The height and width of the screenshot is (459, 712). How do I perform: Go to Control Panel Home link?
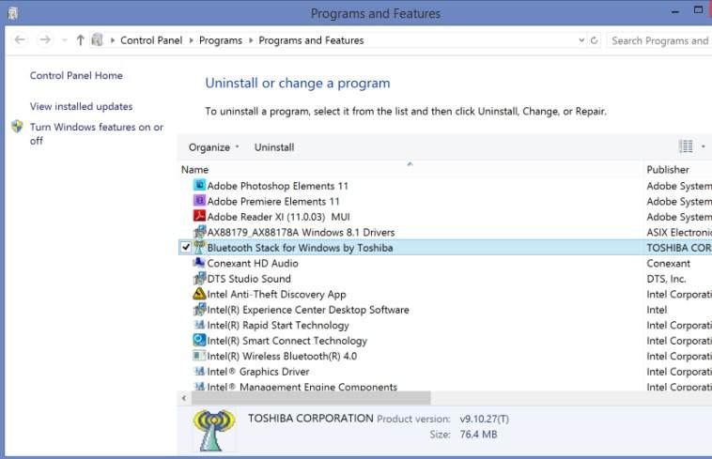76,75
